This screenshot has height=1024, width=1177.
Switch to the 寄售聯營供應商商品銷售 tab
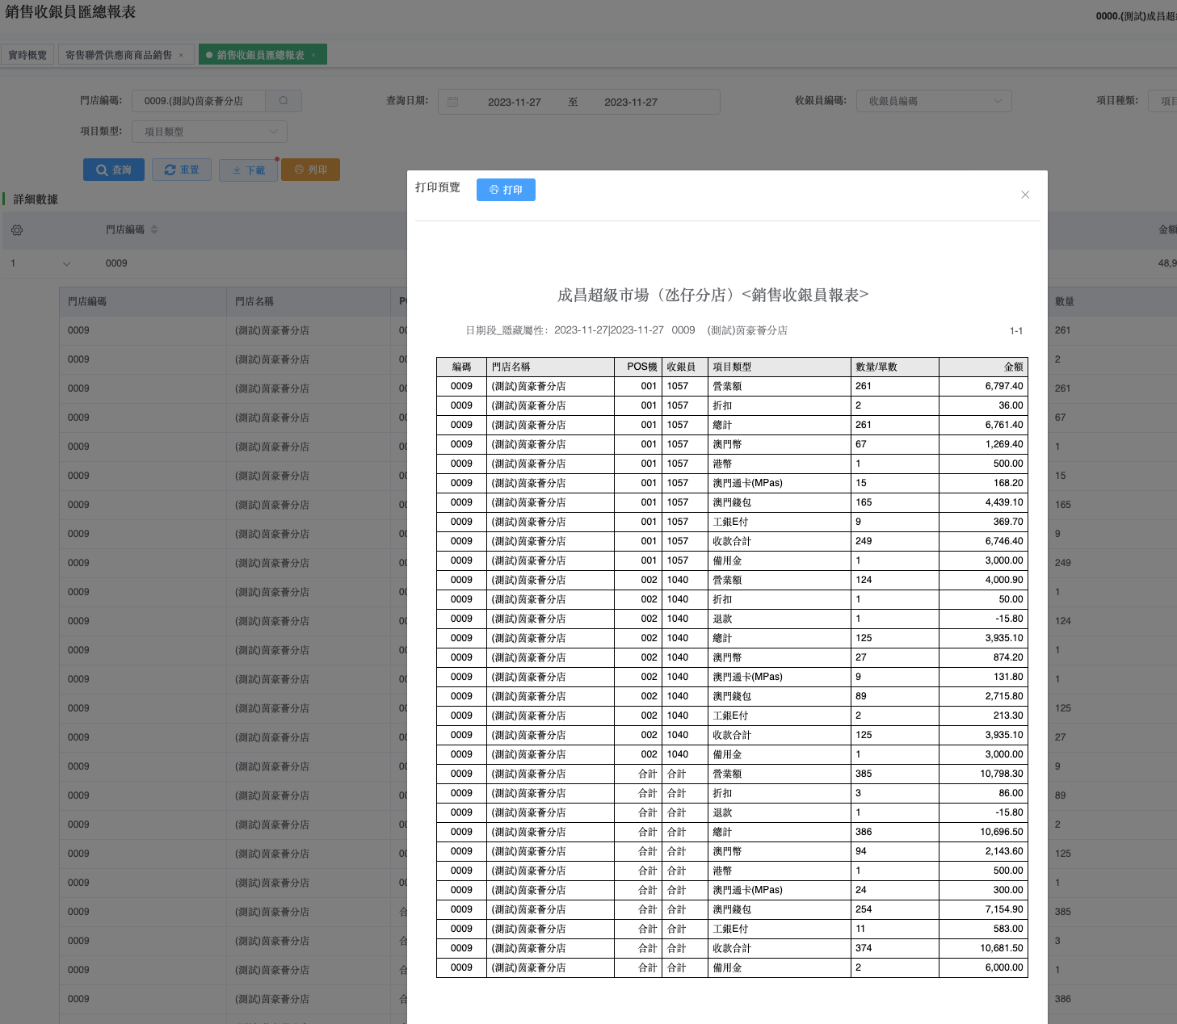119,55
